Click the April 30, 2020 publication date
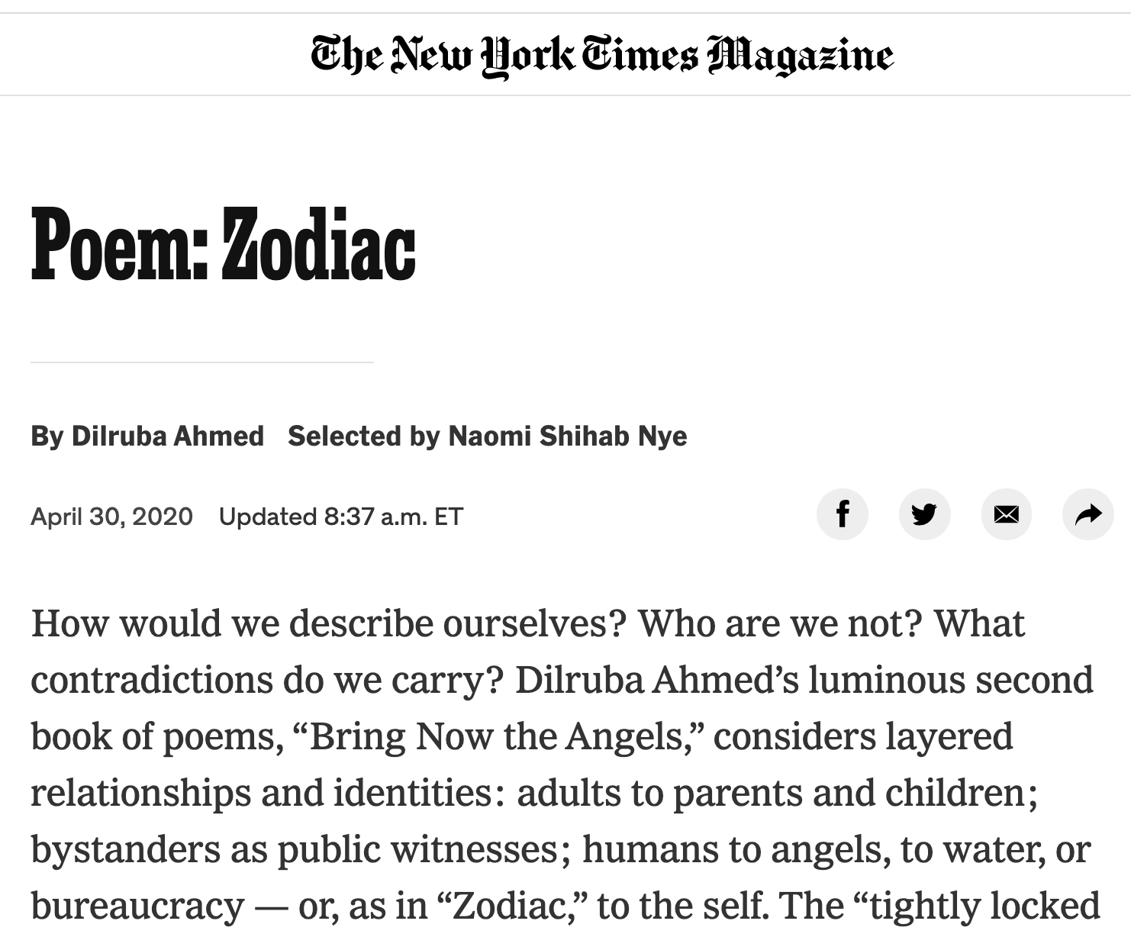Viewport: 1131px width, 937px height. click(x=111, y=517)
